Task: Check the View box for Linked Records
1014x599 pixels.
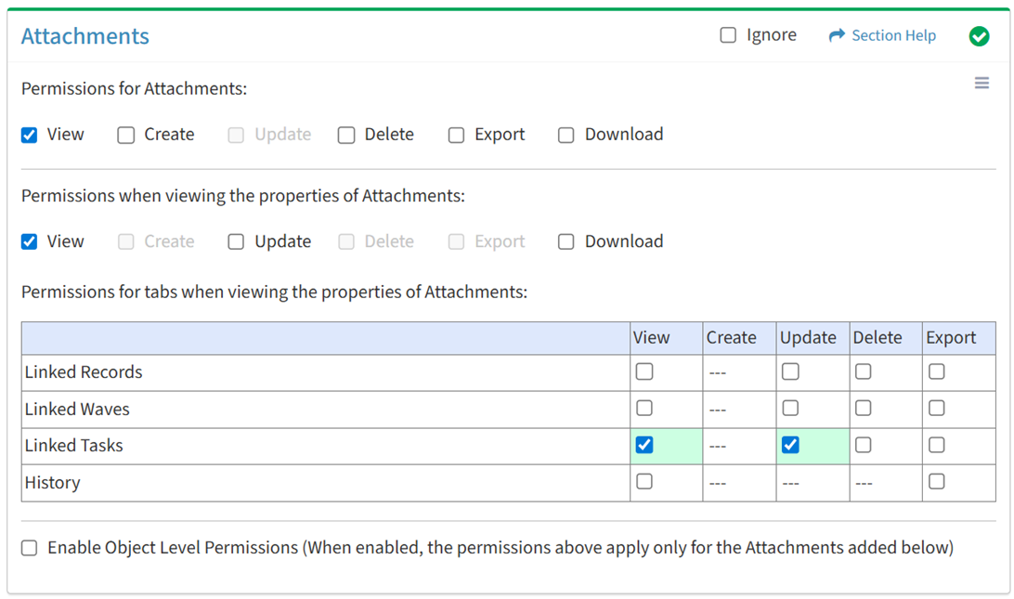Action: click(x=644, y=371)
